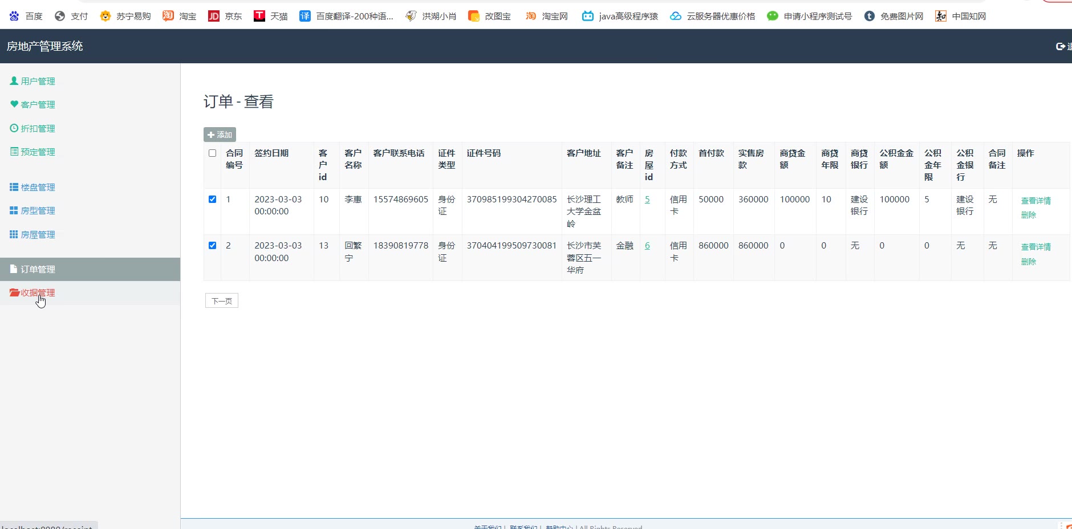The image size is (1072, 529).
Task: Toggle the select-all checkbox in table header
Action: click(213, 153)
